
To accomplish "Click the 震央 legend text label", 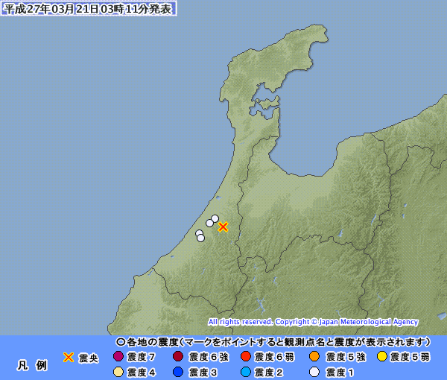I will (89, 358).
